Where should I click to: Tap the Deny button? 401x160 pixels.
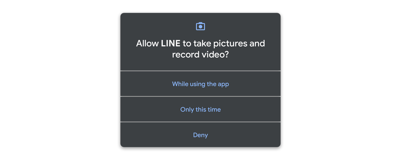(x=200, y=135)
